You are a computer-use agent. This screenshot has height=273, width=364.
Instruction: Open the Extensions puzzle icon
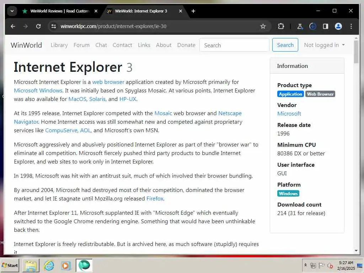[x=281, y=26]
